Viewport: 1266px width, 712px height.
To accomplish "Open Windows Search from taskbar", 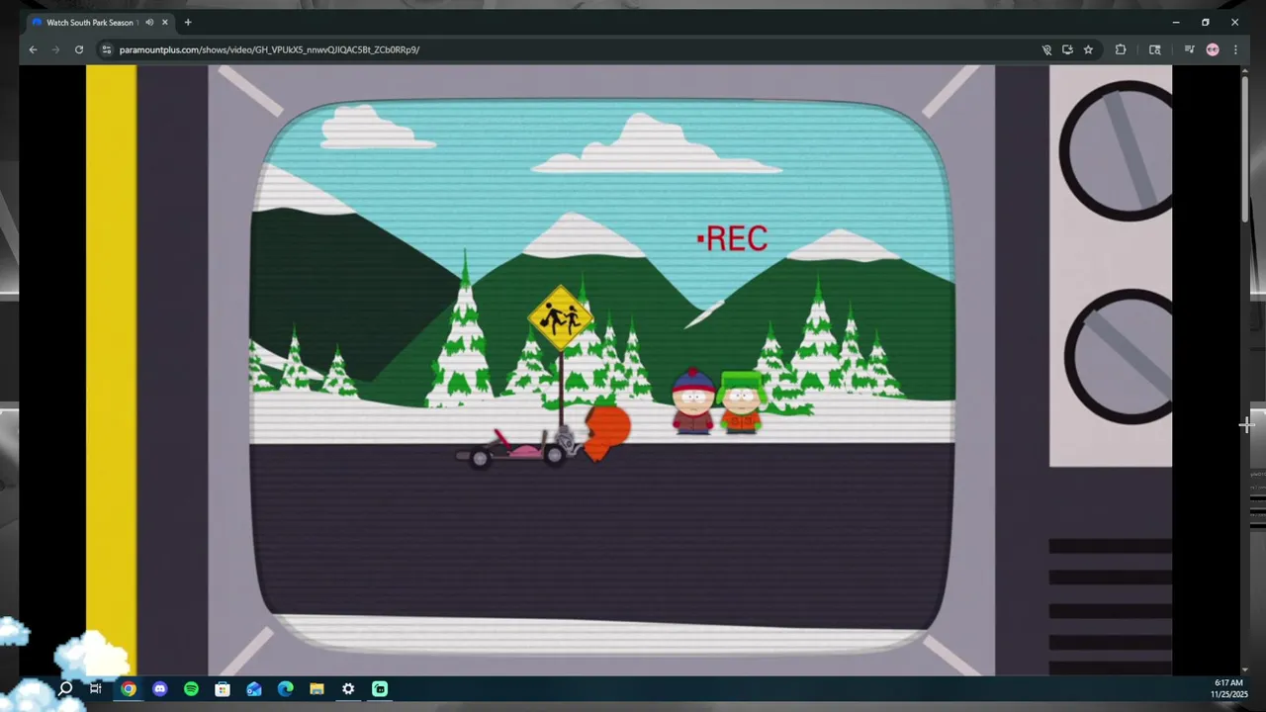I will 65,689.
